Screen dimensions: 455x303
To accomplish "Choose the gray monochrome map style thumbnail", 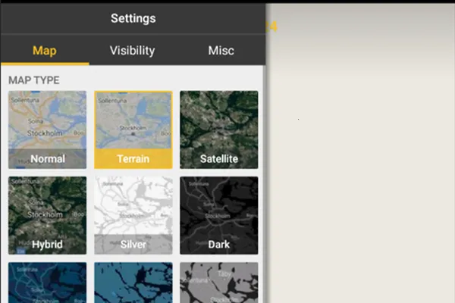I will [x=218, y=282].
